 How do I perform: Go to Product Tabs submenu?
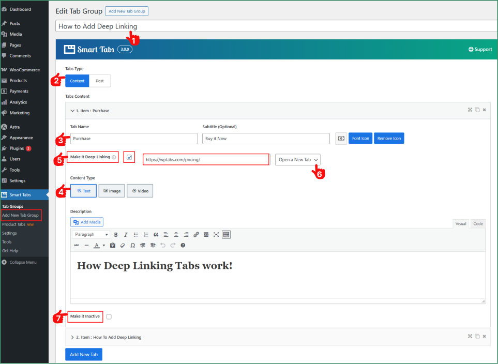18,224
